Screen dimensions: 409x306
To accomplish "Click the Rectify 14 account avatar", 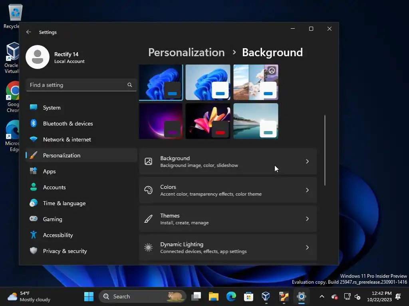I will point(38,57).
